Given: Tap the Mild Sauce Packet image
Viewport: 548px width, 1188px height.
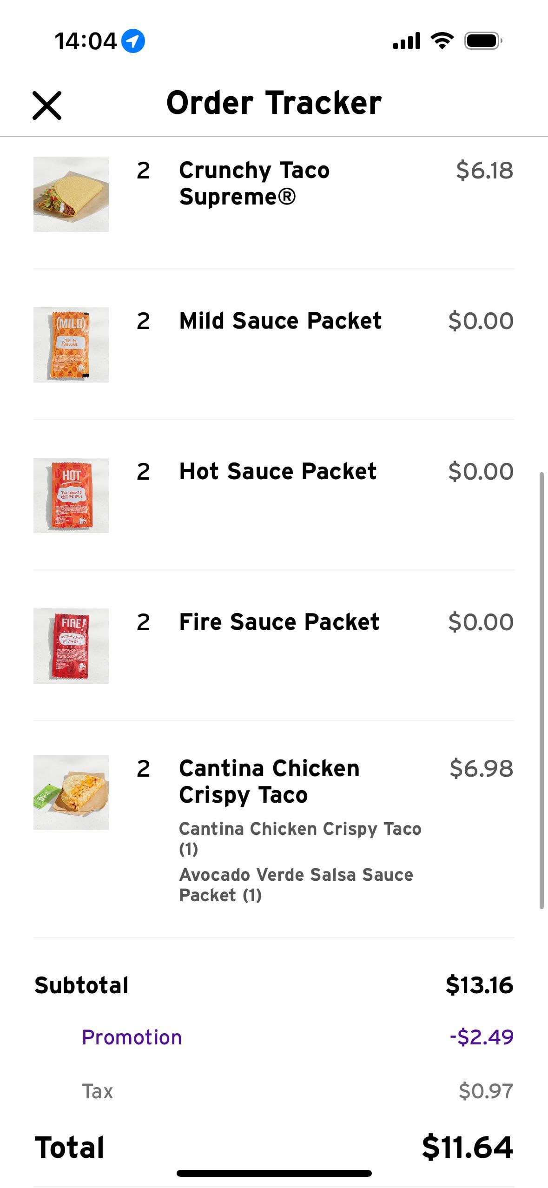Looking at the screenshot, I should [71, 345].
